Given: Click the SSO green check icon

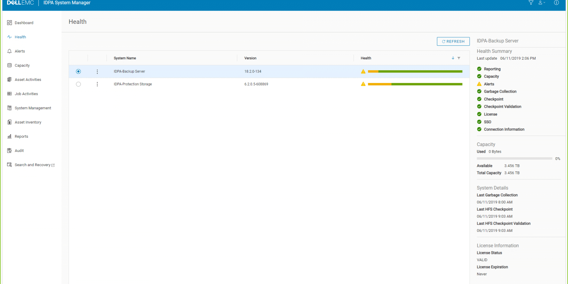Looking at the screenshot, I should pyautogui.click(x=479, y=122).
